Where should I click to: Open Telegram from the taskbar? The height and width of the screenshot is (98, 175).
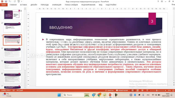click(94, 95)
